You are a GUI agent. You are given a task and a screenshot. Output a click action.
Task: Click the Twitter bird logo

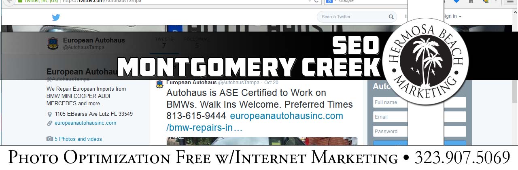coord(56,17)
